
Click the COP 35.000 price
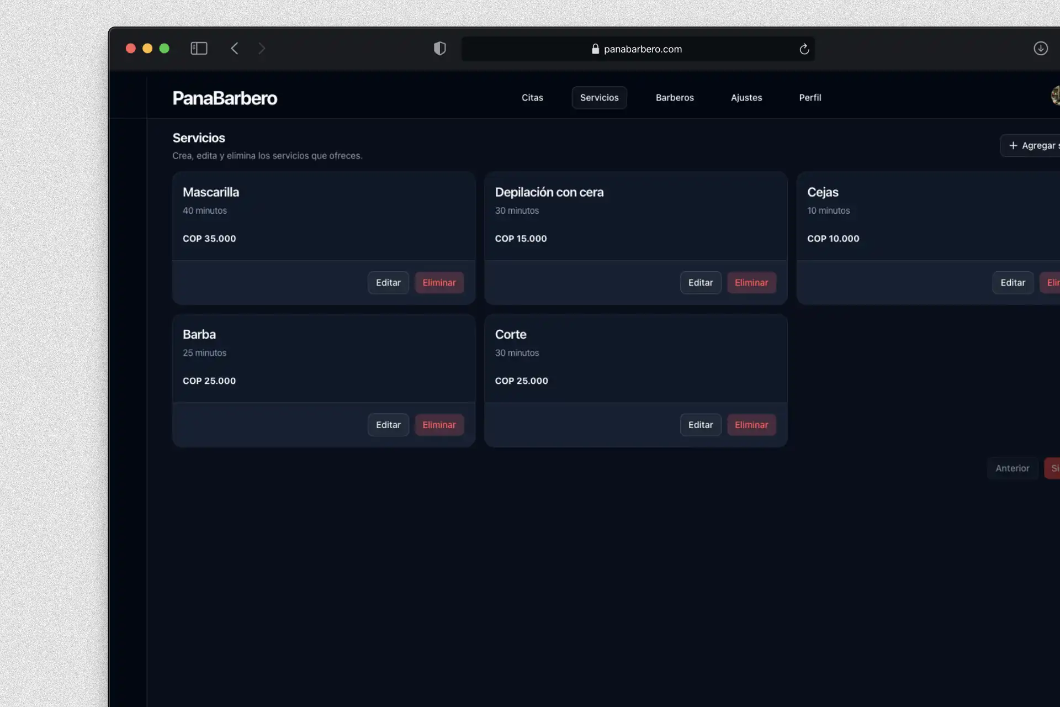coord(209,239)
